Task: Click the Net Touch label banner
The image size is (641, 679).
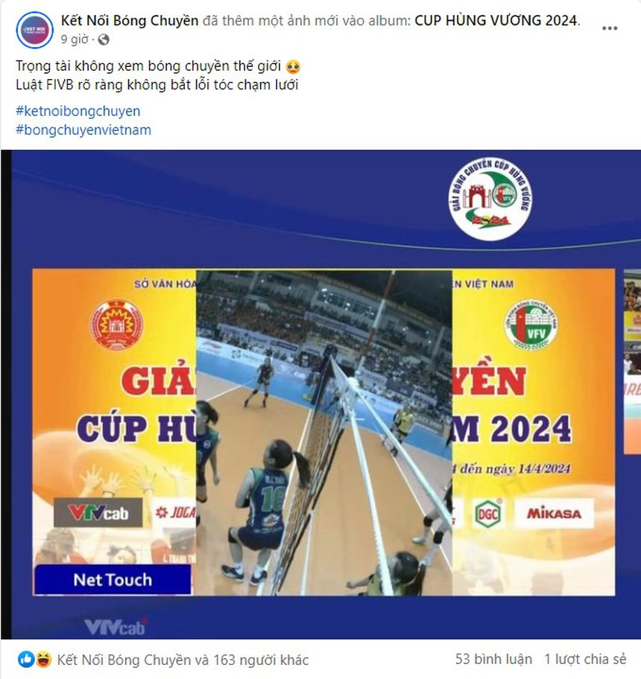Action: click(x=113, y=579)
